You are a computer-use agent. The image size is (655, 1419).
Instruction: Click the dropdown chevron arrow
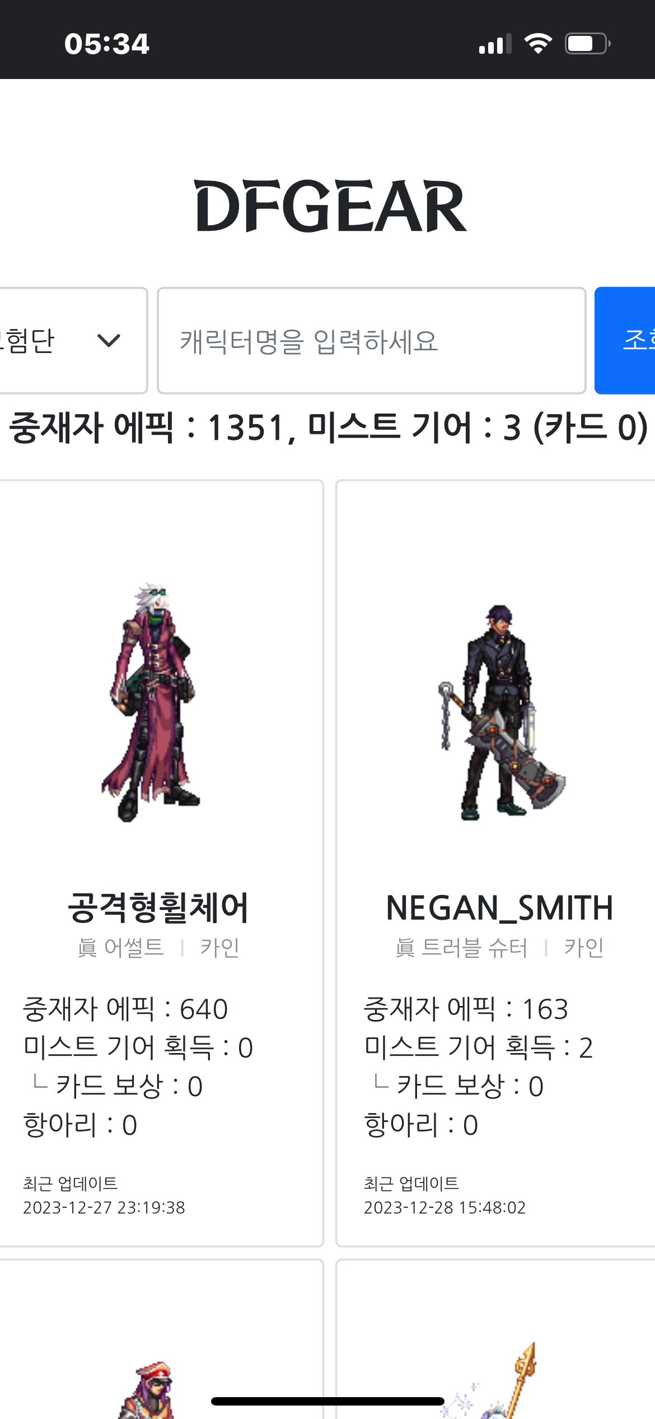(x=109, y=341)
